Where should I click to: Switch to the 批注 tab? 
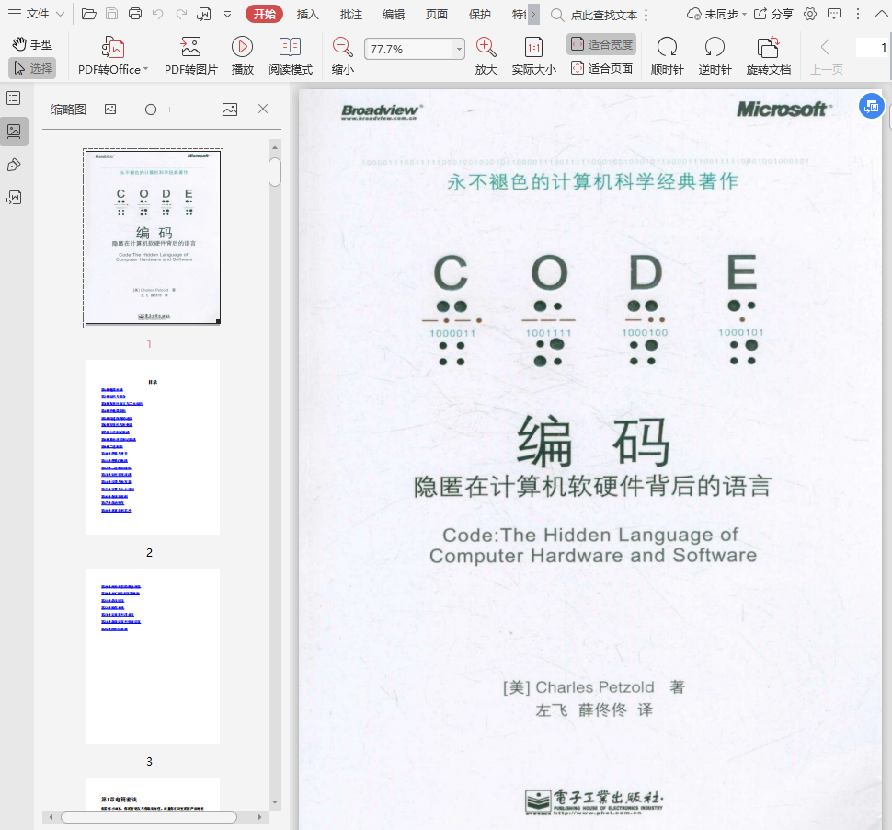click(x=351, y=14)
